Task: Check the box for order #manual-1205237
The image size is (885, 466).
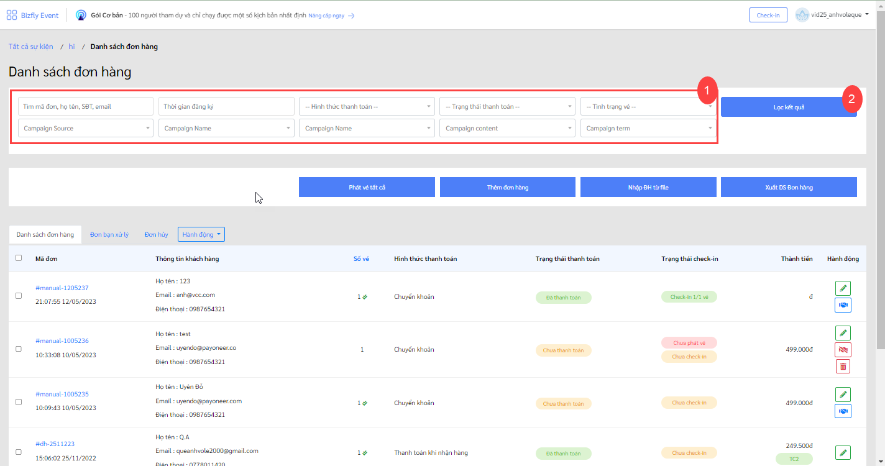Action: coord(19,296)
